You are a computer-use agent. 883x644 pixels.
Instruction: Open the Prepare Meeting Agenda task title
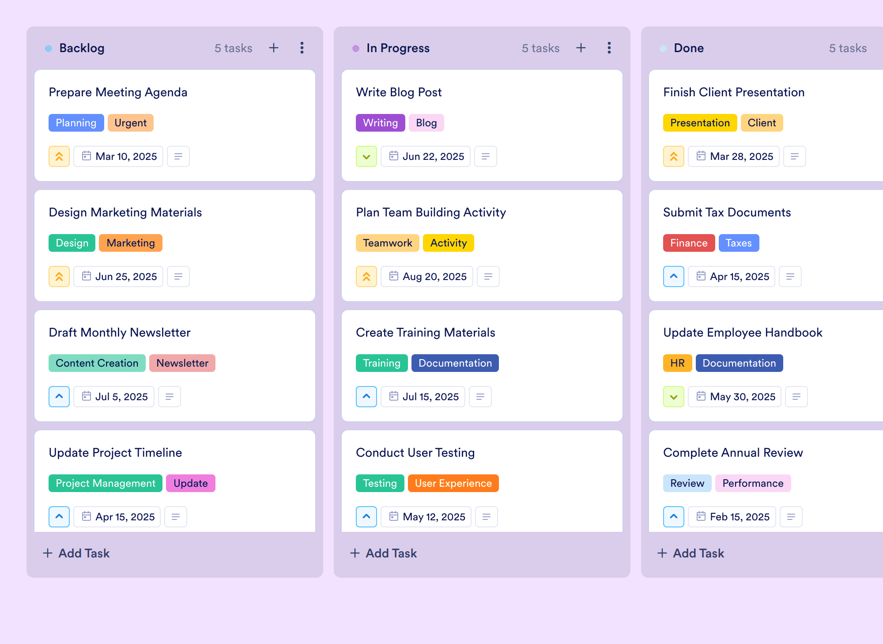[x=118, y=92]
